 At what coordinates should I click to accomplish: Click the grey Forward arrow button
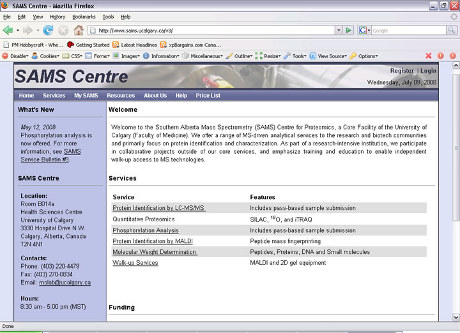tap(28, 30)
